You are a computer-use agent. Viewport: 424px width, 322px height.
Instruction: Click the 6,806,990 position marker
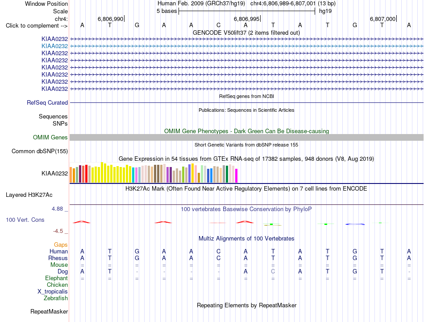point(110,19)
